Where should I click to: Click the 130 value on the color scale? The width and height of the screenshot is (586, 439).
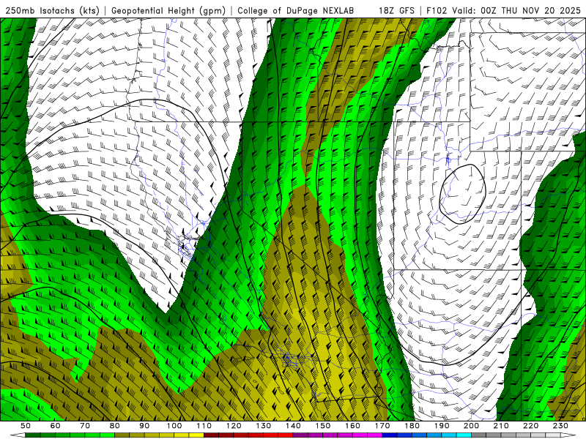[264, 426]
